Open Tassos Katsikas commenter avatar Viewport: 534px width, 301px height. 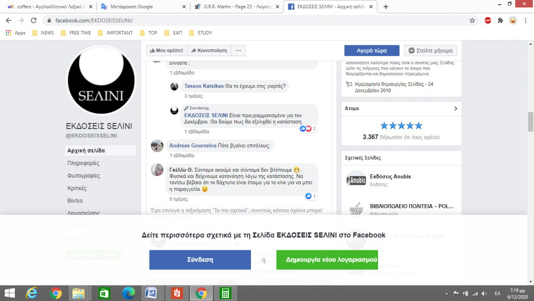(175, 87)
